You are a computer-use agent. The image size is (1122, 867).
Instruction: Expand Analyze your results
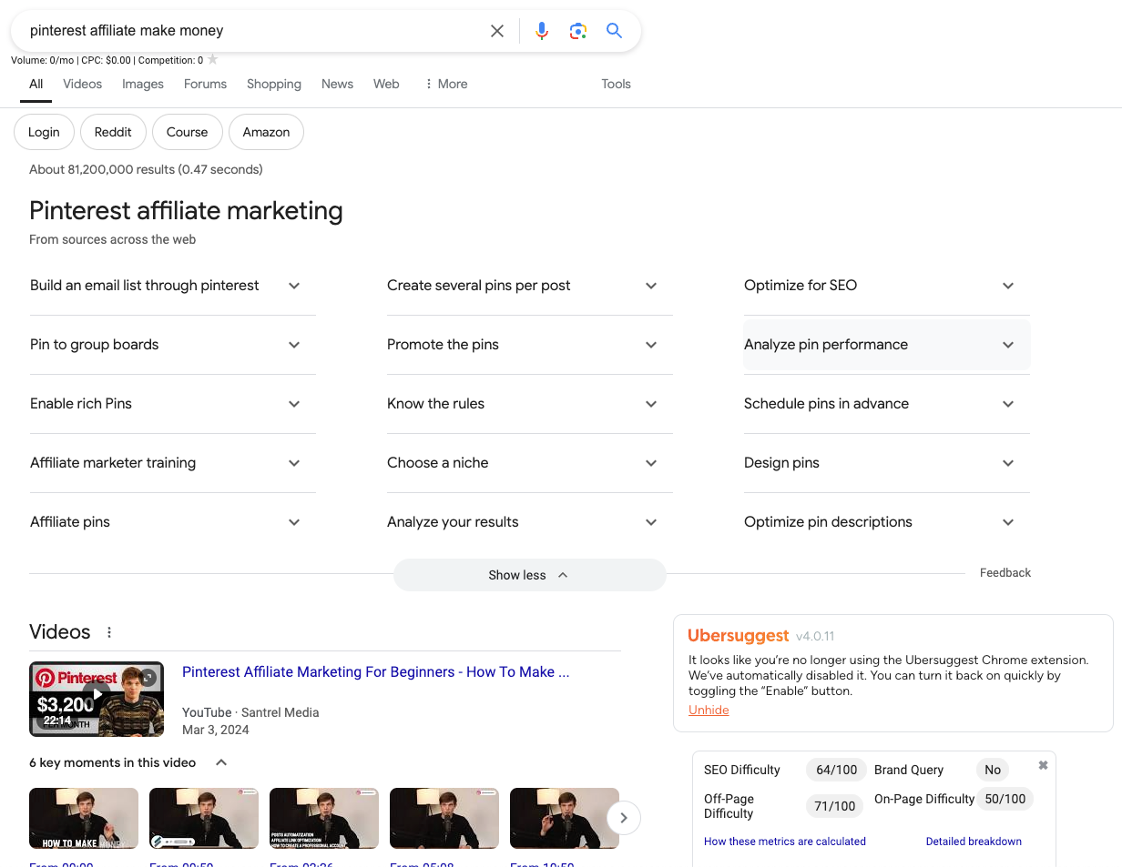click(529, 522)
